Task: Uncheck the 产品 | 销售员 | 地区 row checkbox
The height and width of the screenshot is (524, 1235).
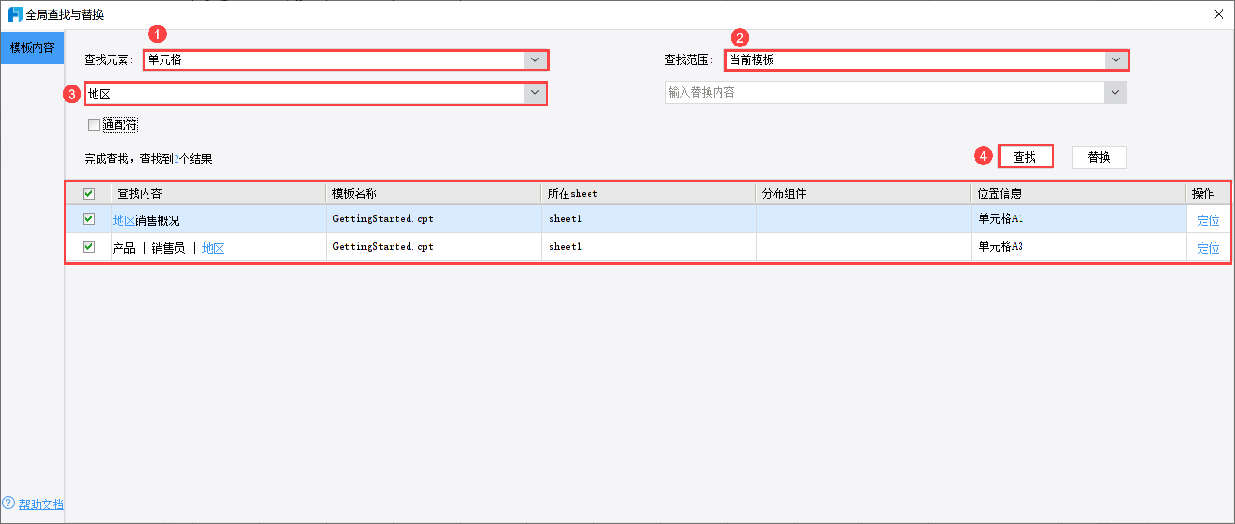Action: pyautogui.click(x=89, y=247)
